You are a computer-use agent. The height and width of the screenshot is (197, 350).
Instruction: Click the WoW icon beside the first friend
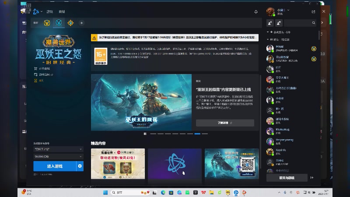click(x=314, y=49)
